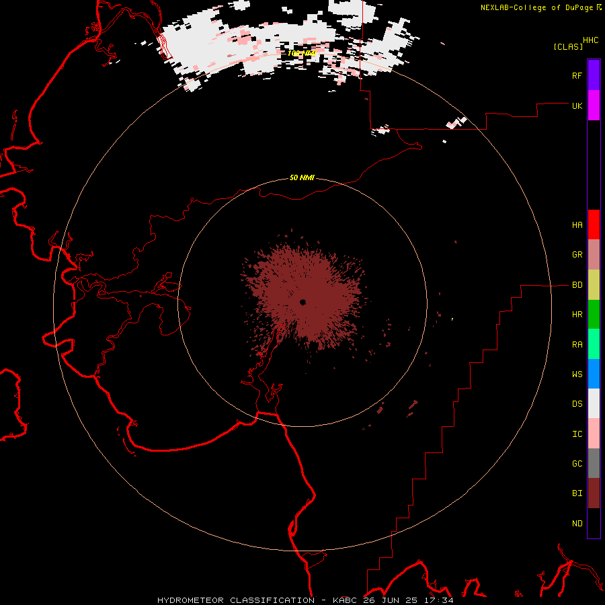Viewport: 605px width, 605px height.
Task: Select the blue WS legend swatch
Action: click(x=594, y=374)
